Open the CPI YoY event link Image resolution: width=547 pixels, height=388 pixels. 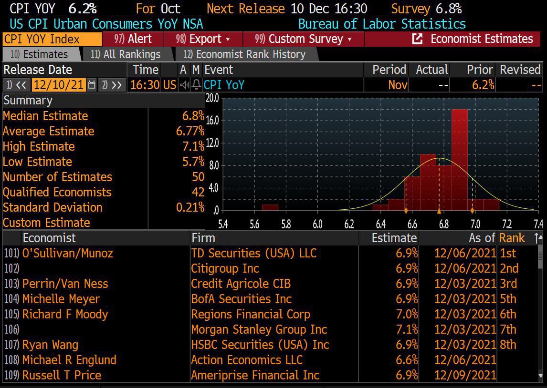tap(224, 85)
